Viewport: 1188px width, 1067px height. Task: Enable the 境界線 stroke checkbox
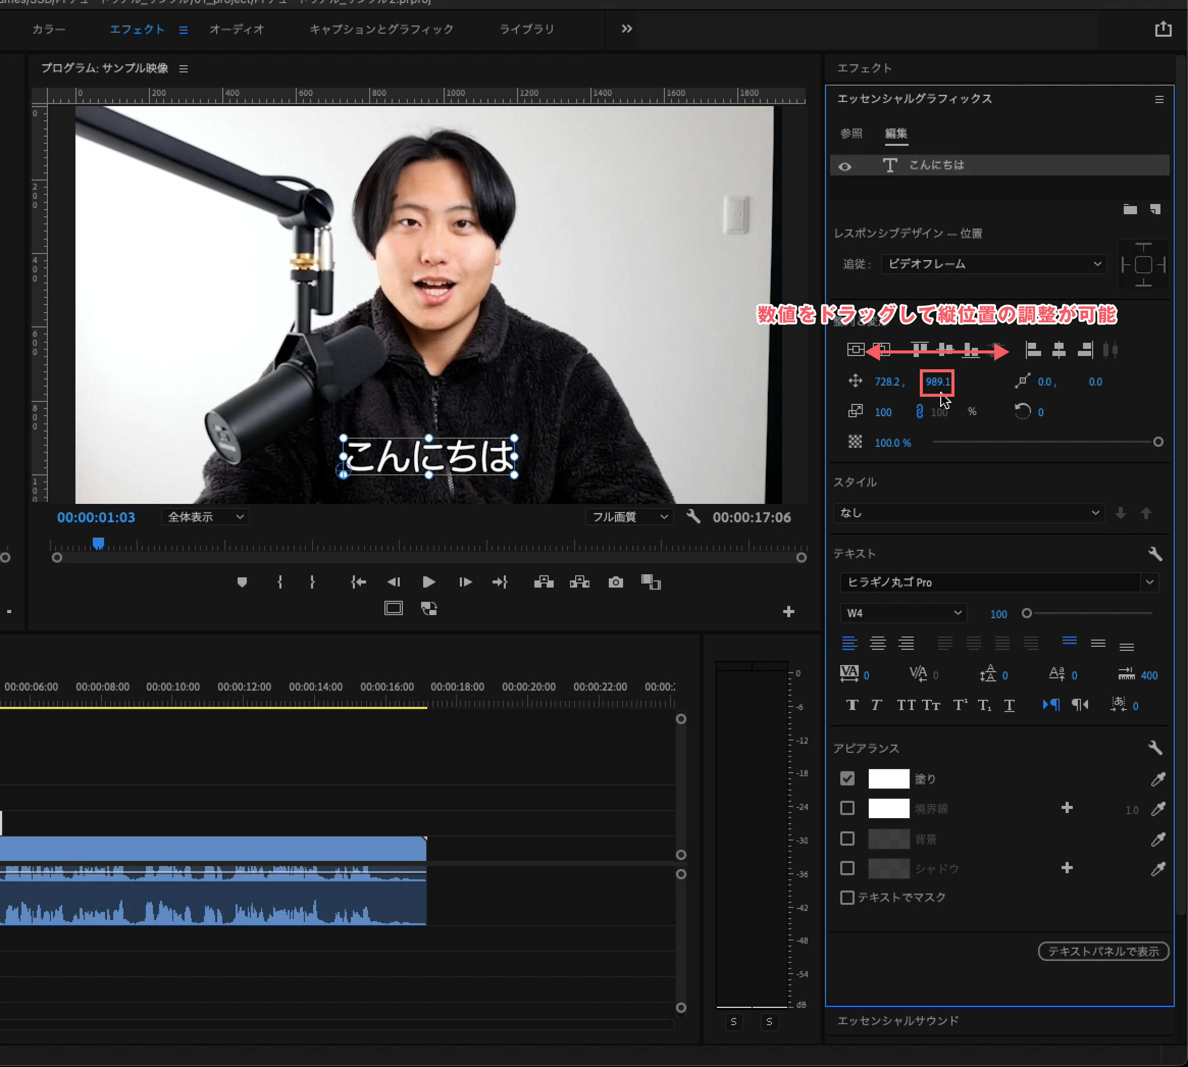click(x=847, y=808)
